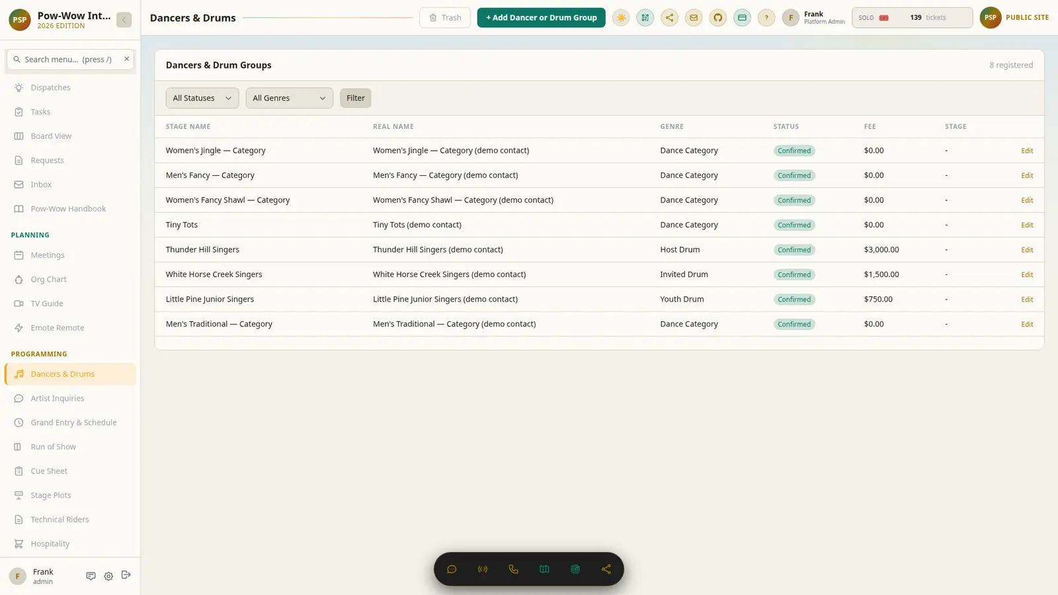Open the QR code icon in top bar

click(645, 18)
